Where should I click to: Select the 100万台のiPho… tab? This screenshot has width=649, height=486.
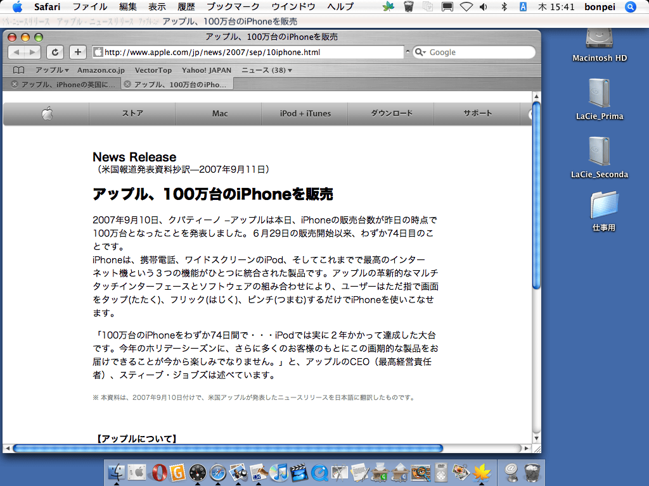coord(177,84)
